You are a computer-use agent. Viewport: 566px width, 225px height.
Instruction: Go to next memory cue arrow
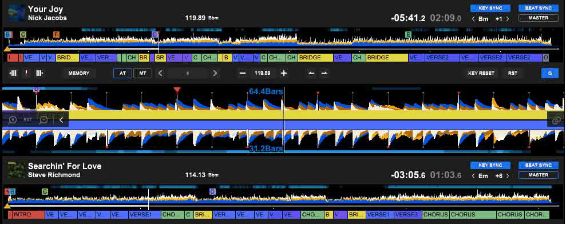coord(215,73)
